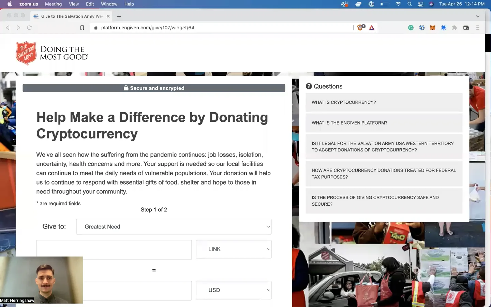This screenshot has height=307, width=491.
Task: Open the Window menu
Action: point(109,4)
